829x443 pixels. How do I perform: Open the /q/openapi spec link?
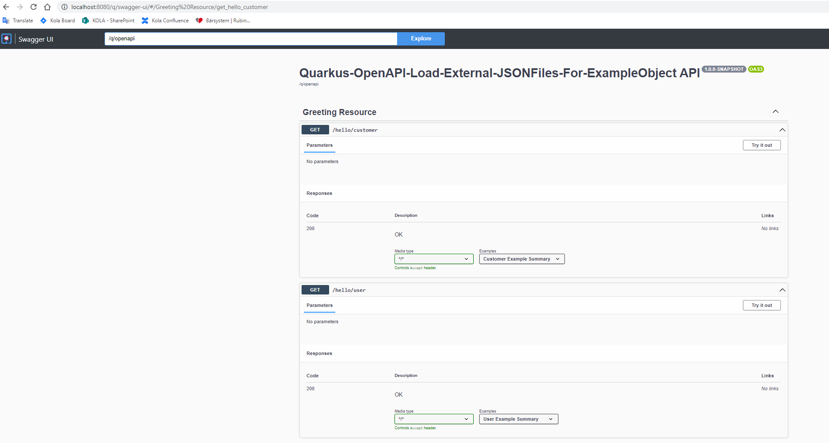point(309,84)
